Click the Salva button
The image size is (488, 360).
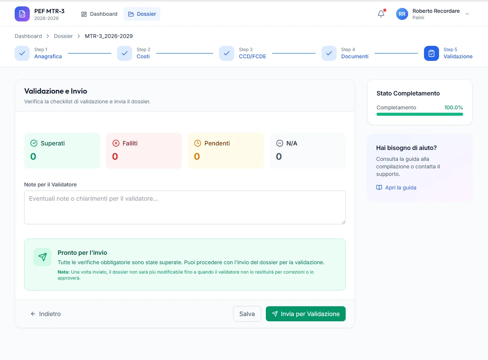coord(247,314)
